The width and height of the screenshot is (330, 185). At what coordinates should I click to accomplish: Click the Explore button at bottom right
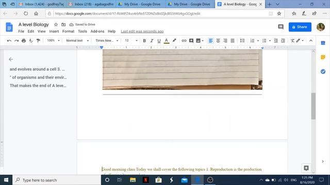click(x=306, y=168)
